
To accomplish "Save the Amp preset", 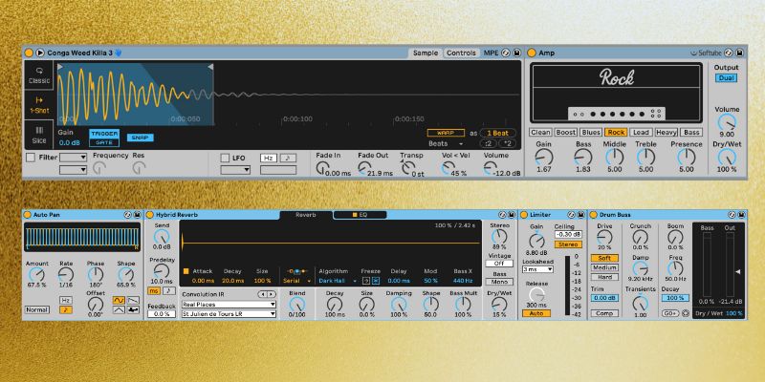I will click(x=739, y=53).
